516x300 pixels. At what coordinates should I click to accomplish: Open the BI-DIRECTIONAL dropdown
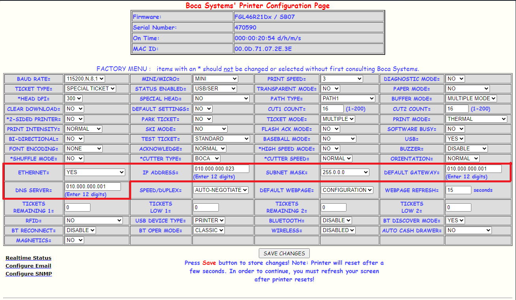click(x=74, y=139)
